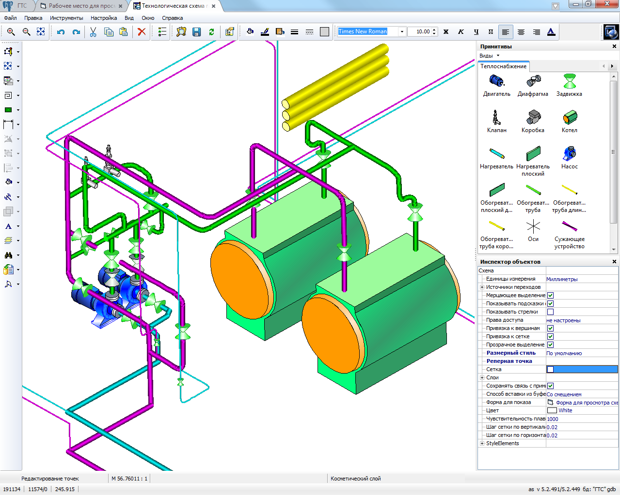Screen dimensions: 620x495
Task: Click the binoculars search tool icon
Action: coord(8,255)
